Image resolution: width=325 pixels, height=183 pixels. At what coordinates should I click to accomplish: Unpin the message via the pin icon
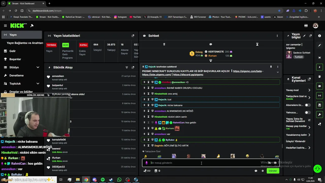[271, 67]
